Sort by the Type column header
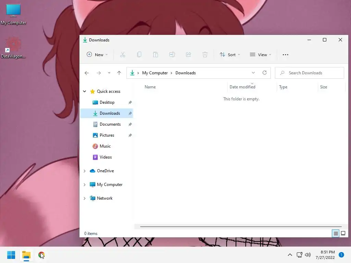Screen dimensions: 351x263 click(283, 87)
